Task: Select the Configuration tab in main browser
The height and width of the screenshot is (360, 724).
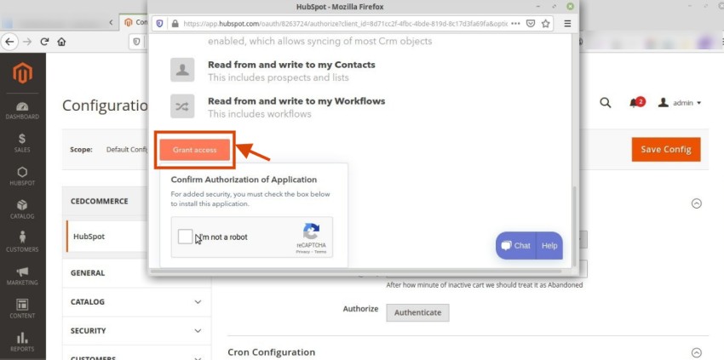Action: [135, 22]
